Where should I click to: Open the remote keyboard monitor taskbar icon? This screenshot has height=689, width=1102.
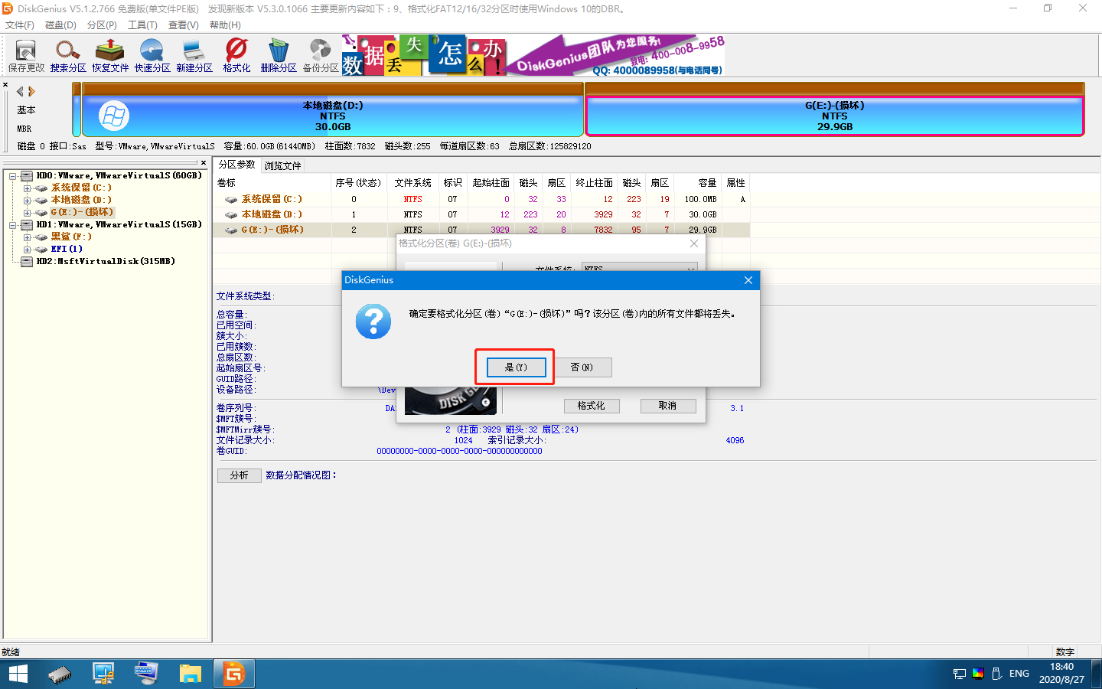146,674
